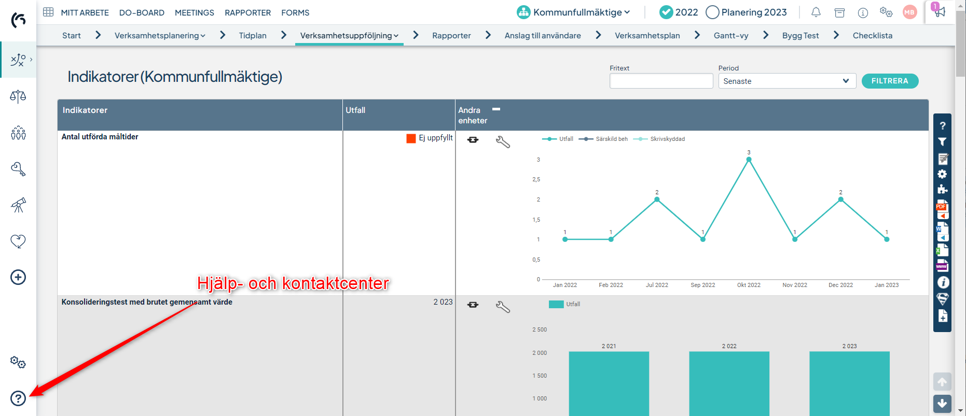This screenshot has height=416, width=966.
Task: Click the info circle icon in header
Action: 863,12
